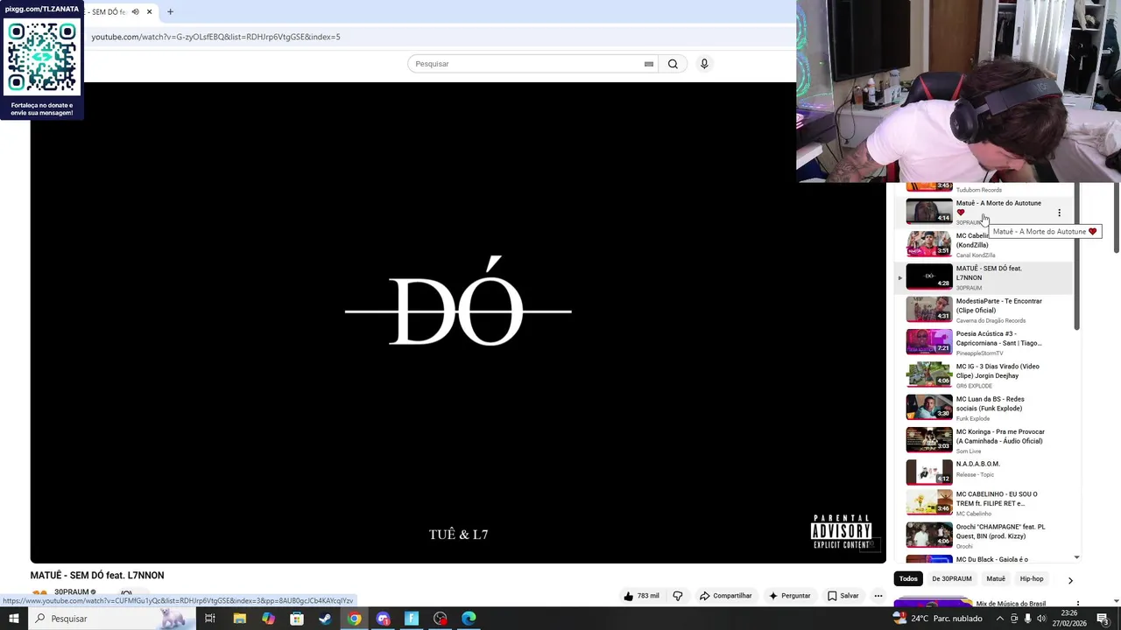Click the Canal KondZilla channel name

point(976,255)
